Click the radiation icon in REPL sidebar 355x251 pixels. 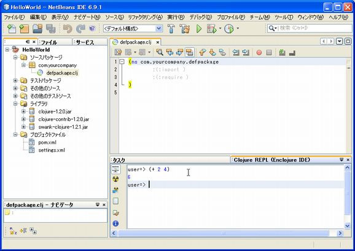[x=115, y=179]
